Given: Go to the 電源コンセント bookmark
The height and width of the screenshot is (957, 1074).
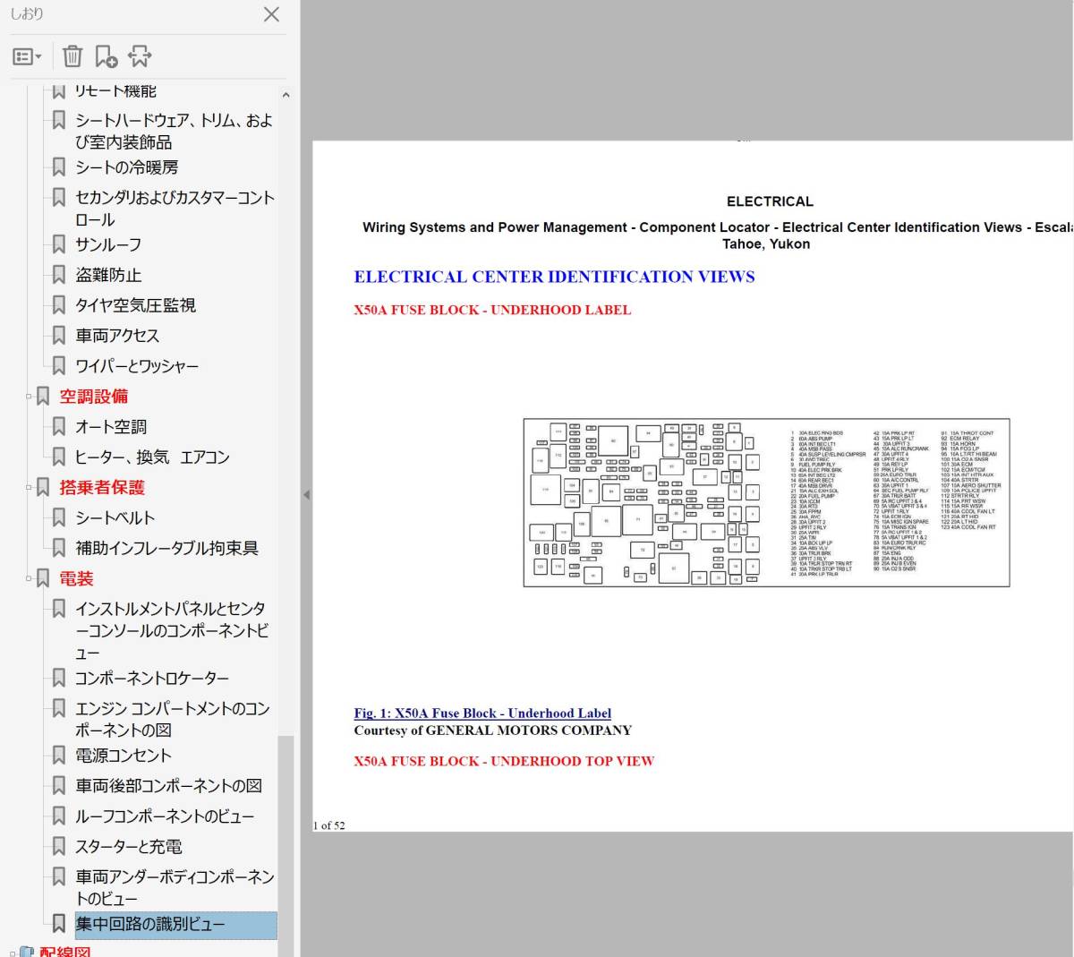Looking at the screenshot, I should pyautogui.click(x=124, y=755).
